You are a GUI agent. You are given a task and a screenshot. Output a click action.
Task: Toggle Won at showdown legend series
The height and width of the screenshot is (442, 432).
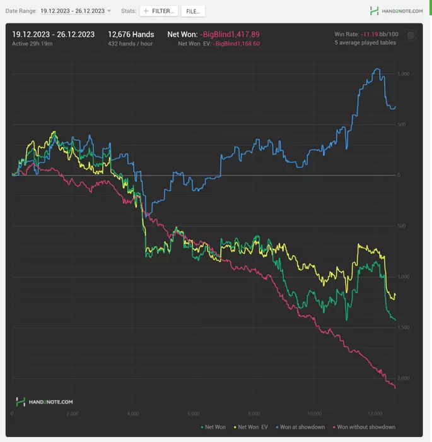(x=300, y=427)
